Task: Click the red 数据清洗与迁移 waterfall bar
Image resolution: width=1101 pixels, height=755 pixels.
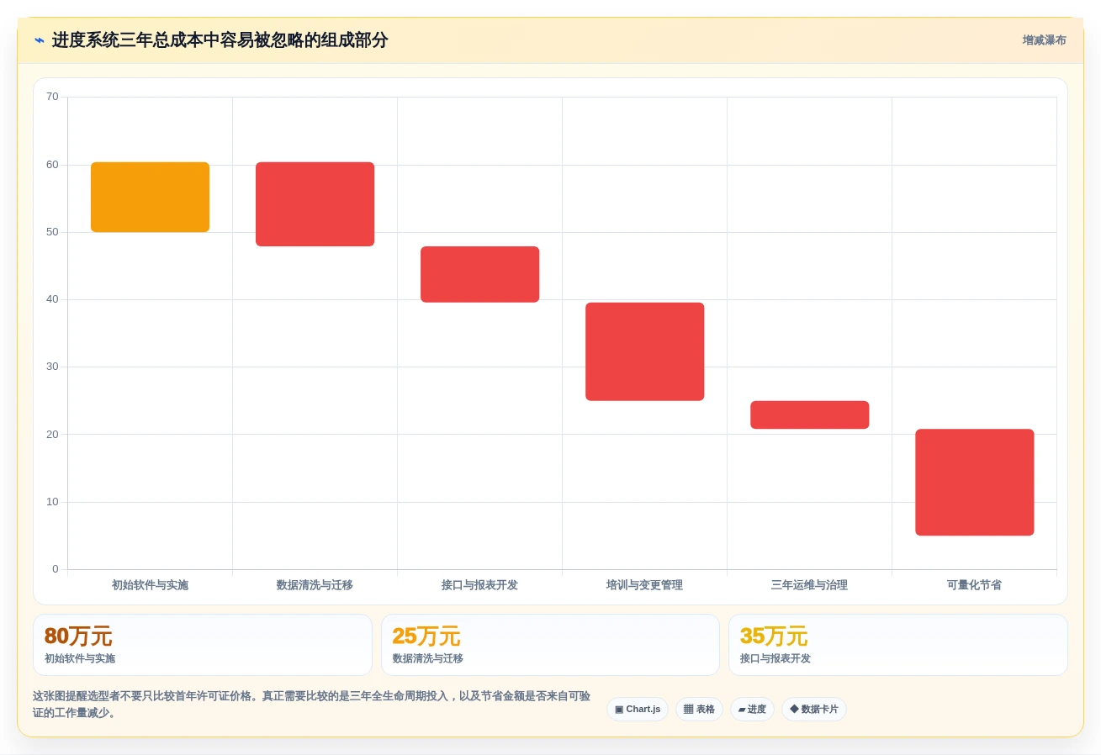Action: coord(315,204)
